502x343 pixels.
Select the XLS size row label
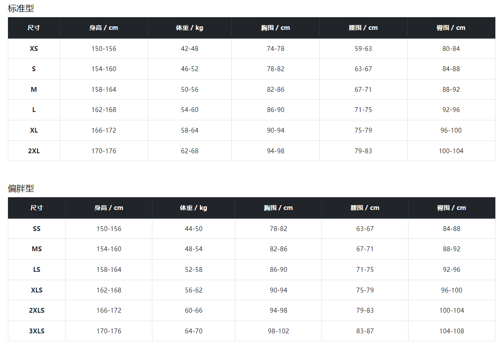pos(37,290)
